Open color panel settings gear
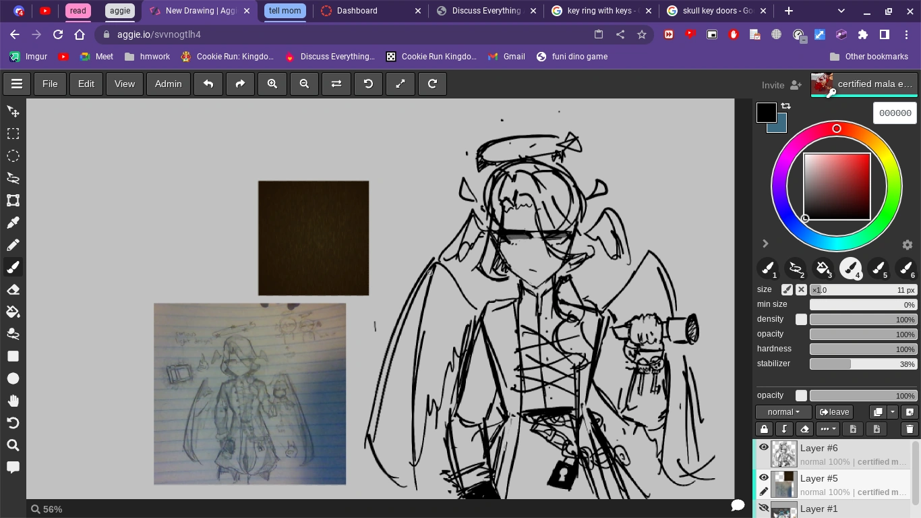The height and width of the screenshot is (518, 921). pyautogui.click(x=908, y=244)
